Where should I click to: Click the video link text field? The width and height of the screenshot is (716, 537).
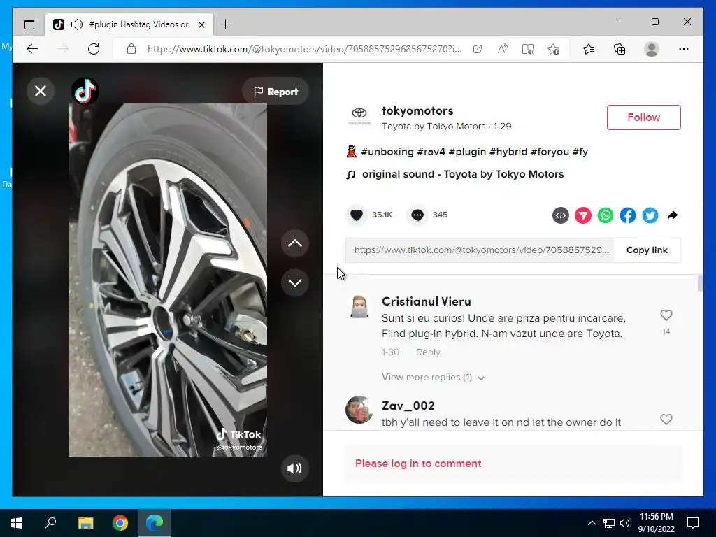point(480,250)
